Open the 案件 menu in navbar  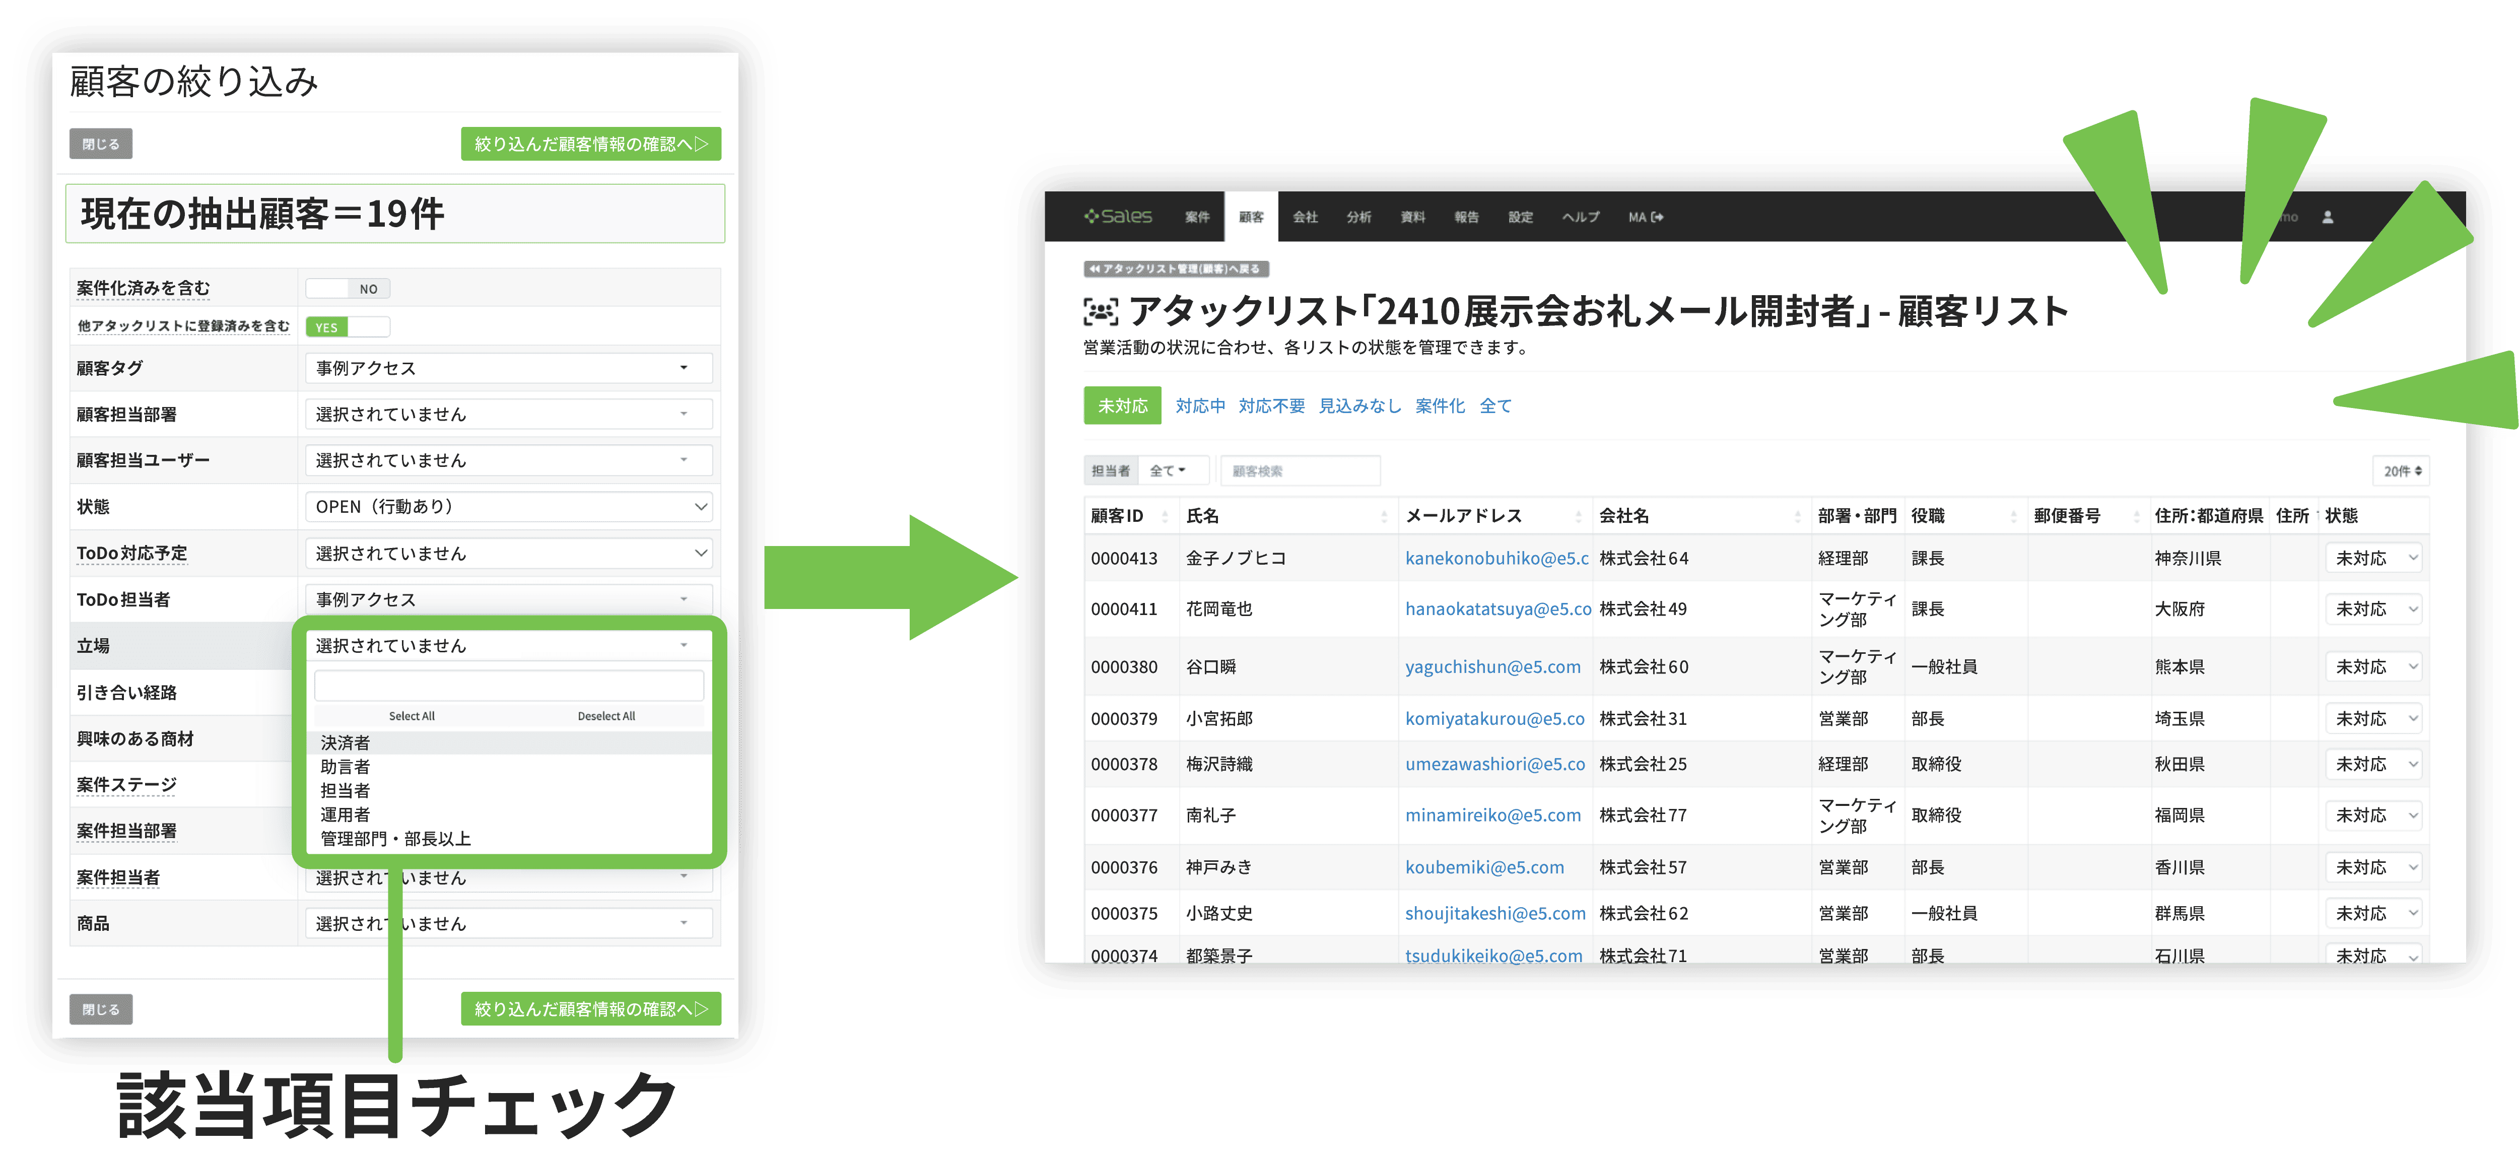tap(1197, 217)
